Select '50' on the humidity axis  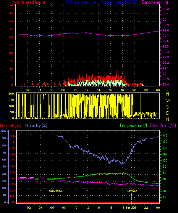[4, 167]
